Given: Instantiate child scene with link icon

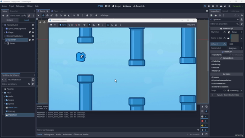Looking at the screenshot, I should [7, 15].
